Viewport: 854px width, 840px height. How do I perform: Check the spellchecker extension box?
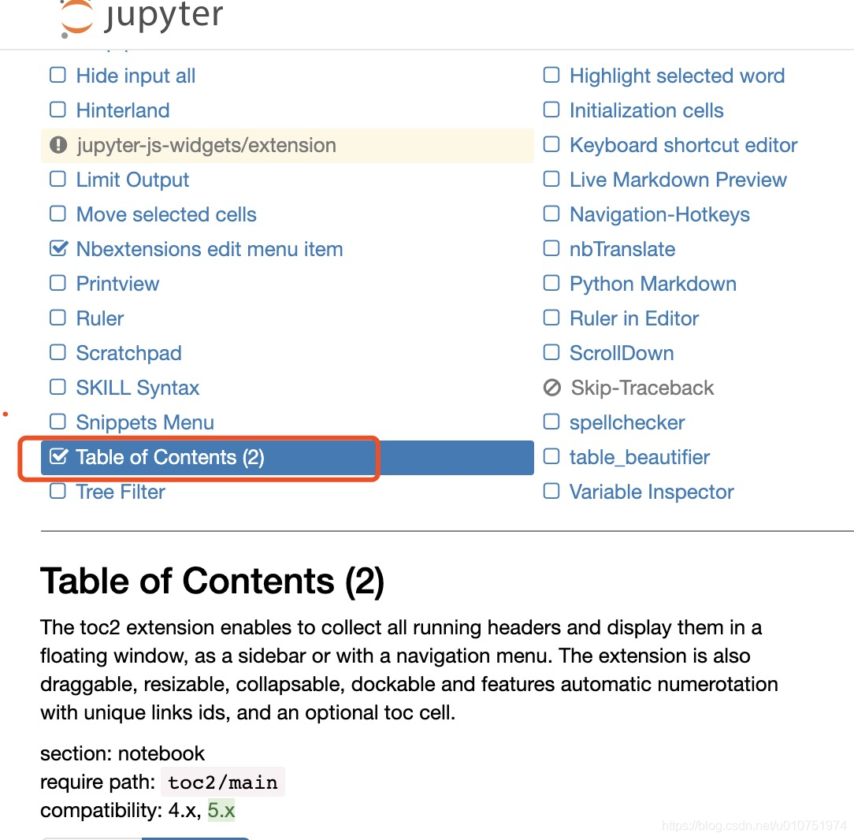(x=552, y=422)
